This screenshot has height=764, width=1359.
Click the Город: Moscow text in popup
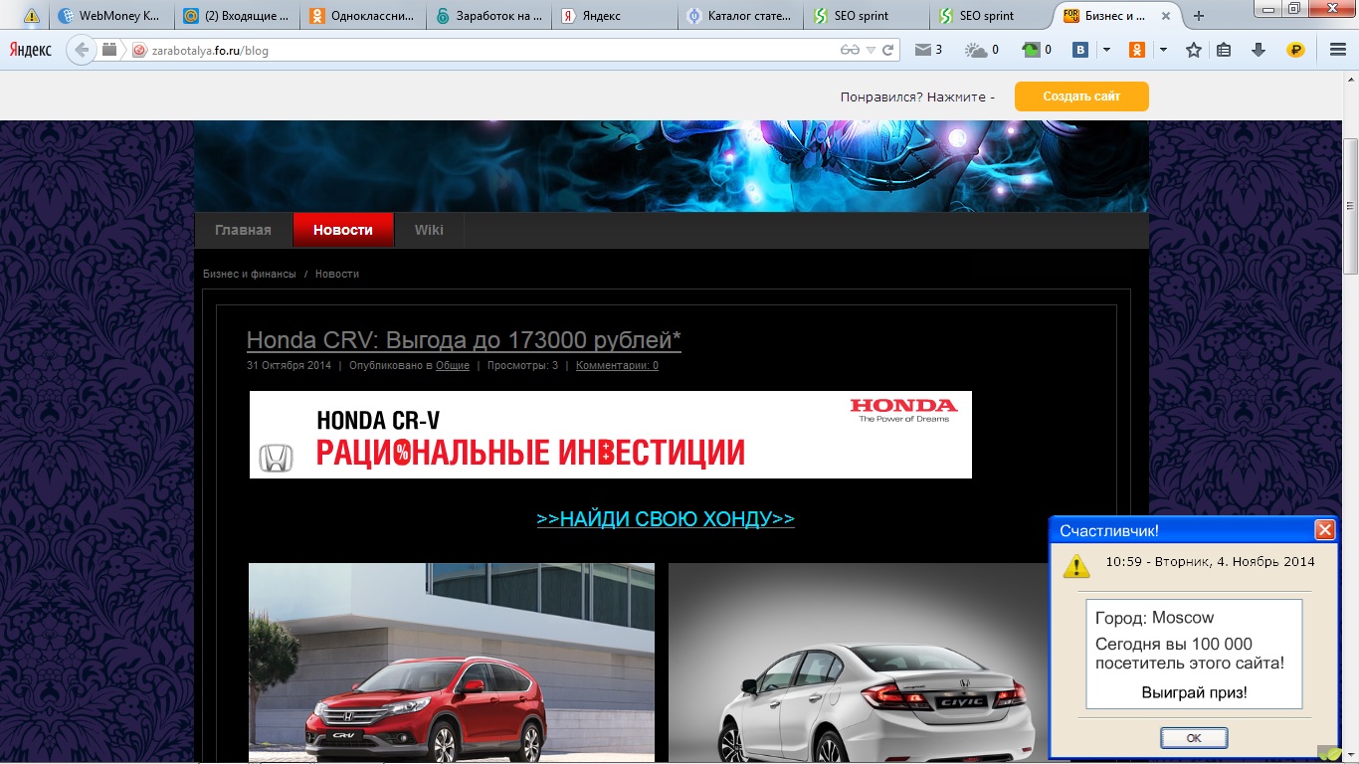tap(1155, 618)
